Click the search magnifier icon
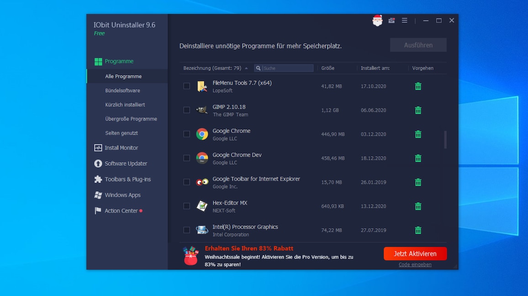Image resolution: width=528 pixels, height=296 pixels. 258,68
